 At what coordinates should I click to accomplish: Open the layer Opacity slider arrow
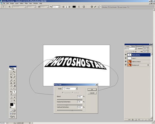pyautogui.click(x=148, y=49)
